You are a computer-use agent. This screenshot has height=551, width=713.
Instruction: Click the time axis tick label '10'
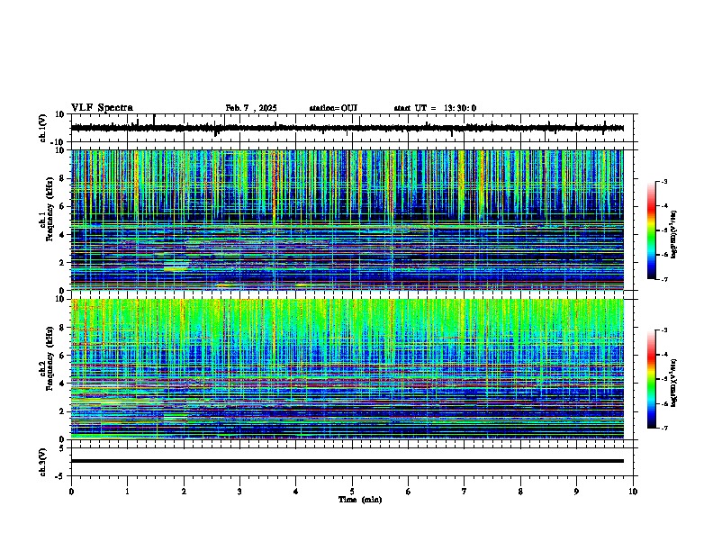(x=633, y=492)
